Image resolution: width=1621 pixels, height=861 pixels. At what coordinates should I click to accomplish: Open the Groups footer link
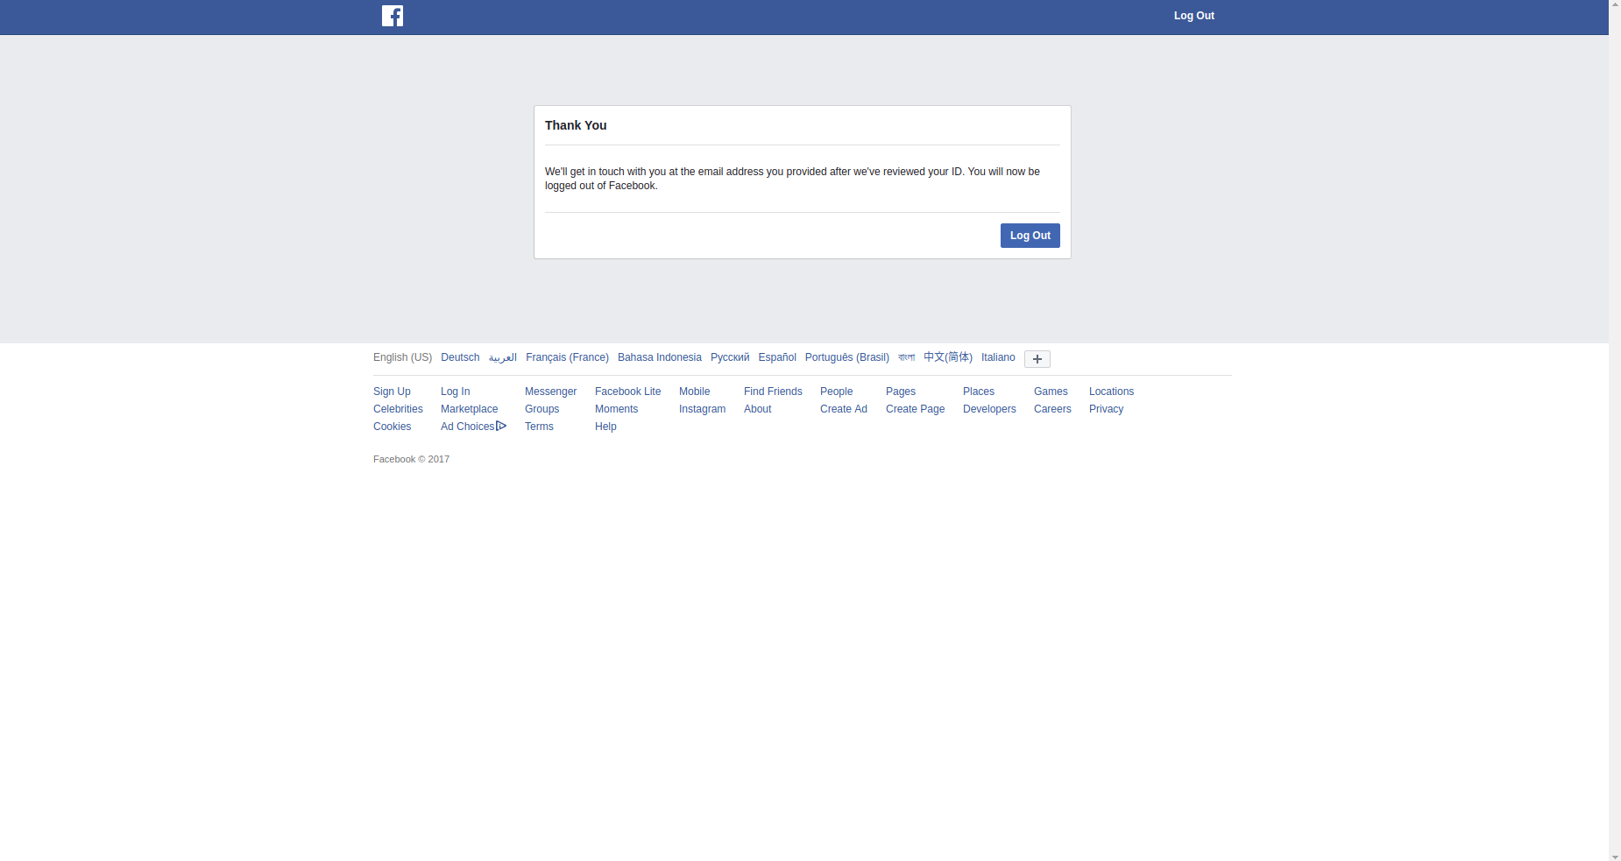pyautogui.click(x=542, y=409)
